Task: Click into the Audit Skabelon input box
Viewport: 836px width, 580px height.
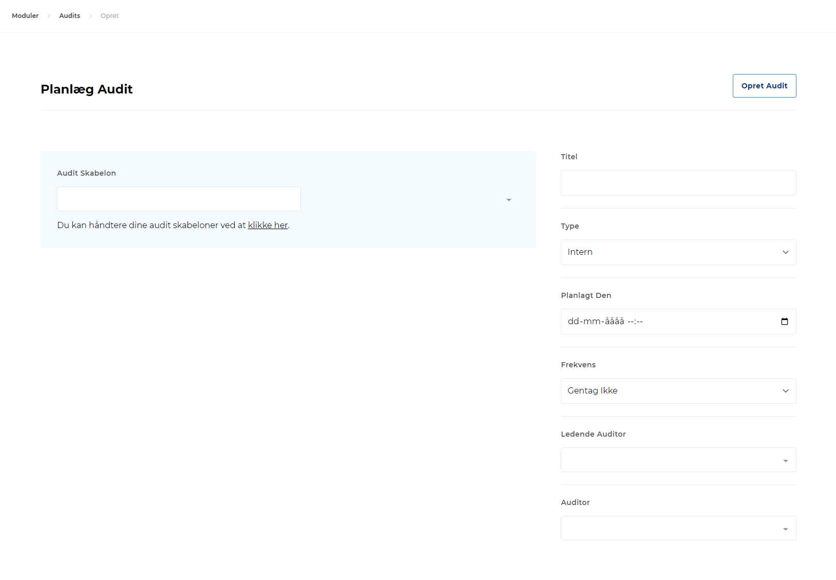Action: [179, 199]
